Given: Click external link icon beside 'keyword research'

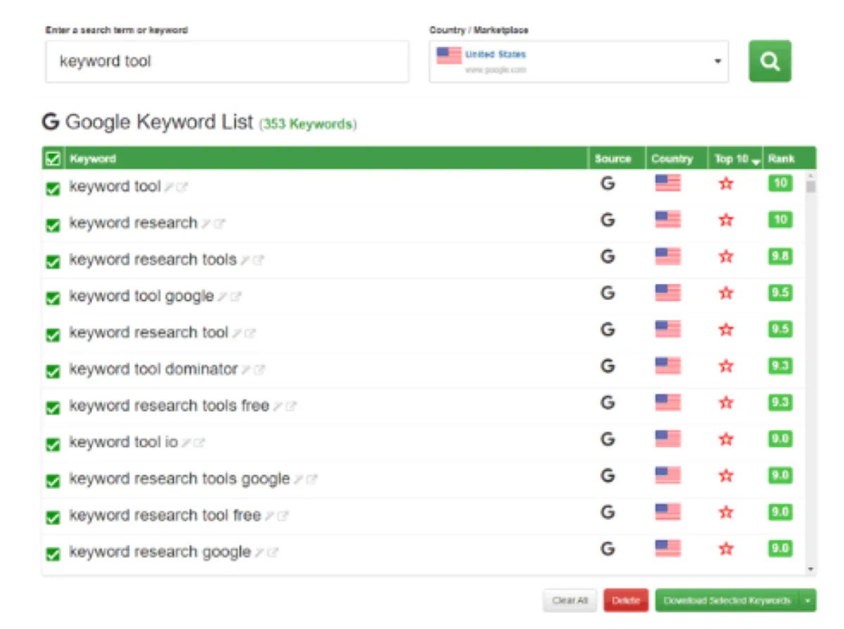Looking at the screenshot, I should coord(220,224).
